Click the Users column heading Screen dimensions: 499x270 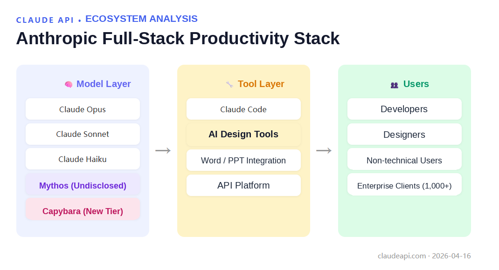coord(416,84)
